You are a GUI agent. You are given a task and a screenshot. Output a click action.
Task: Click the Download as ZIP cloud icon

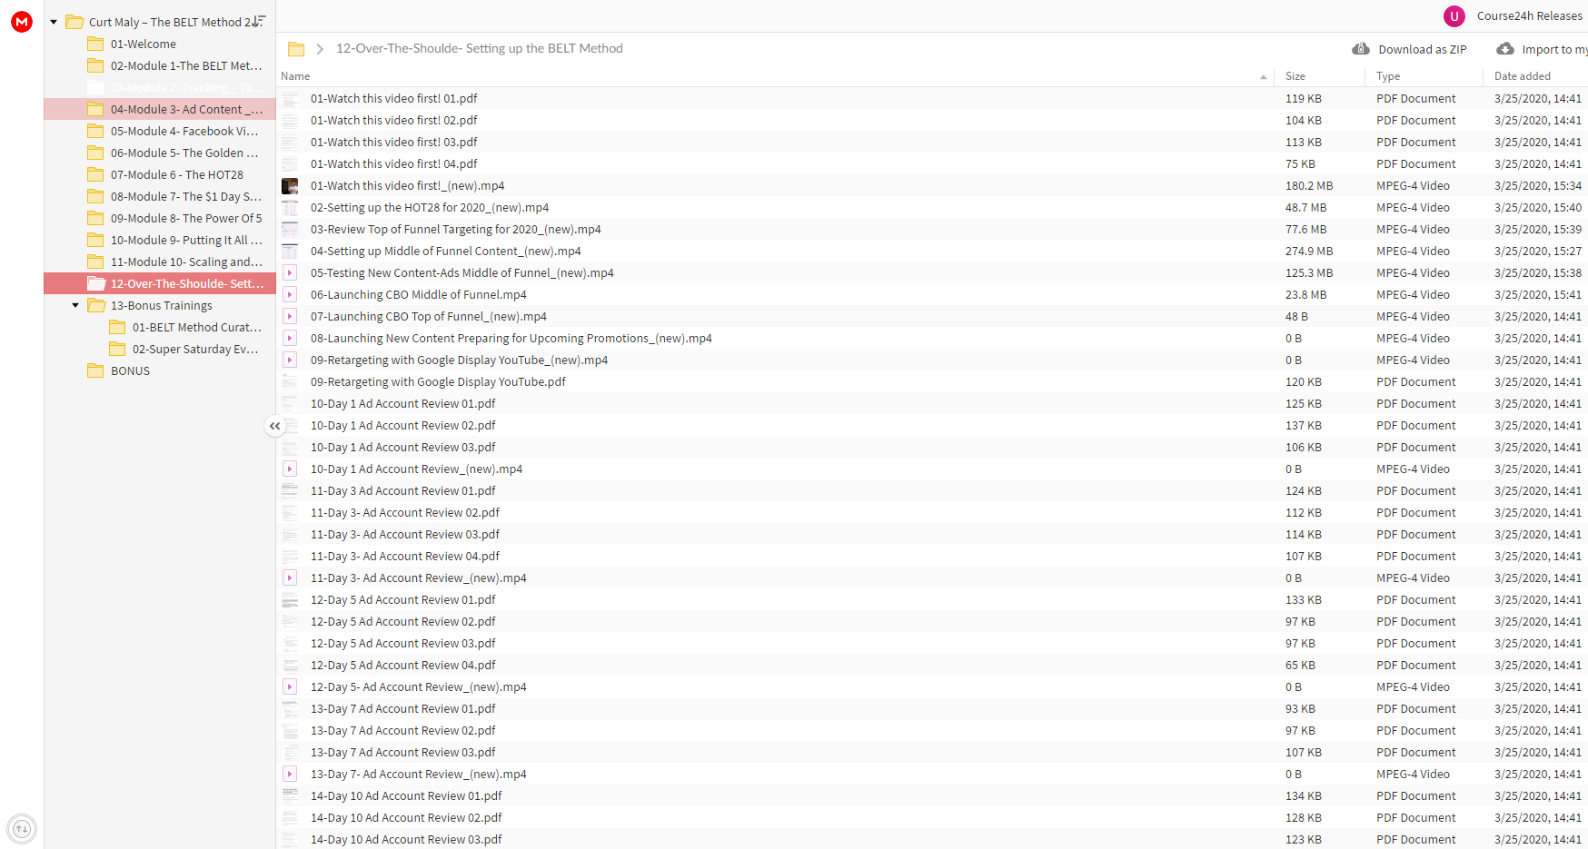click(x=1361, y=49)
